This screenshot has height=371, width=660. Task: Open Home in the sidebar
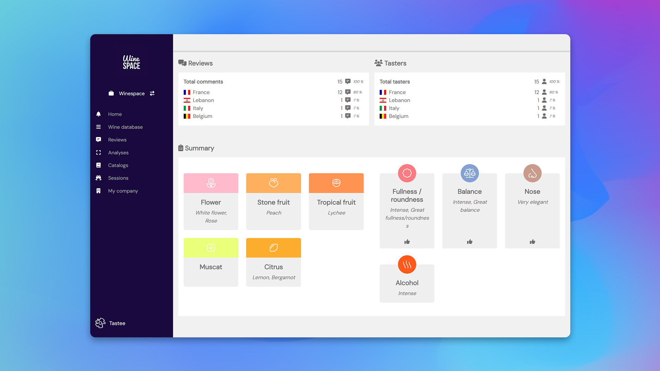tap(115, 114)
